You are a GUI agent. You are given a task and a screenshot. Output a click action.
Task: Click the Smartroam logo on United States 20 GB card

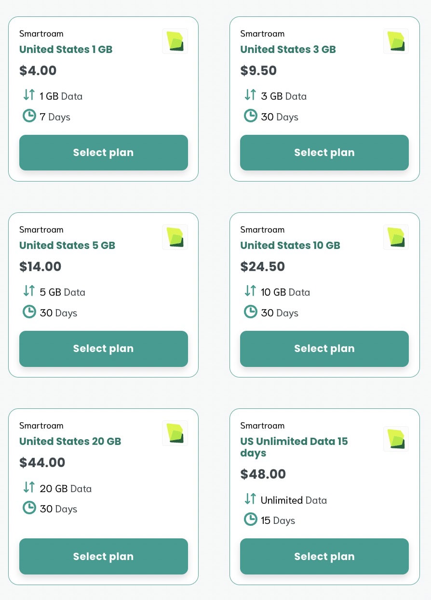coord(175,433)
